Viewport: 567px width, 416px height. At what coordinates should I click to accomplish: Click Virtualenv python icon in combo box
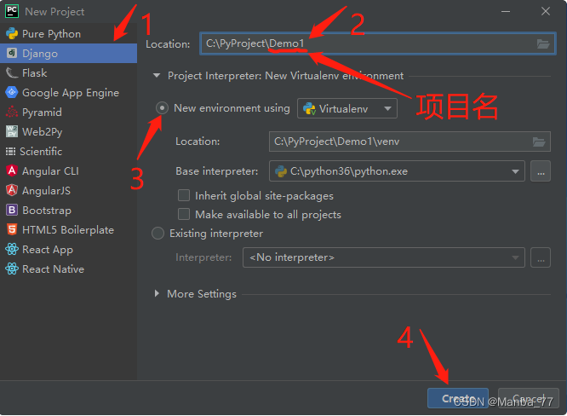click(x=309, y=108)
